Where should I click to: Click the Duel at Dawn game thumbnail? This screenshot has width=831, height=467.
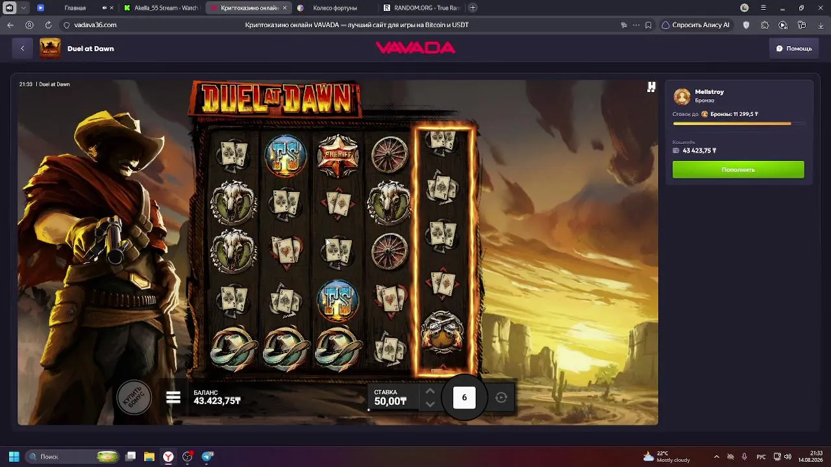50,49
